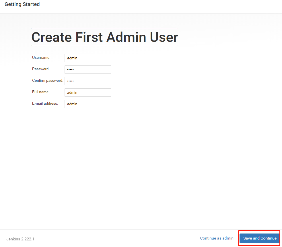Click the Username: label
Image resolution: width=282 pixels, height=247 pixels.
pos(41,58)
